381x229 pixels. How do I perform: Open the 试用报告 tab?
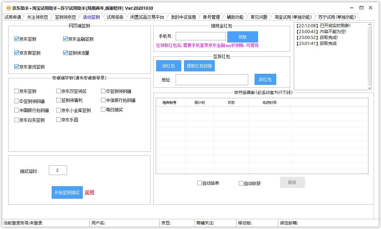click(115, 17)
